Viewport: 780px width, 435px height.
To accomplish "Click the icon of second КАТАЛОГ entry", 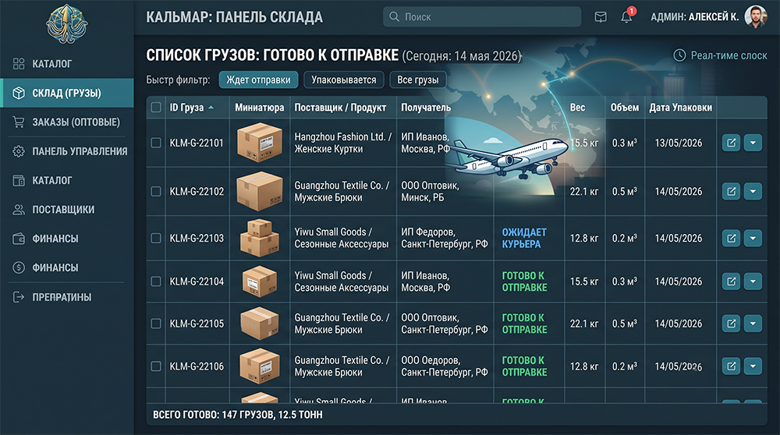I will (19, 180).
